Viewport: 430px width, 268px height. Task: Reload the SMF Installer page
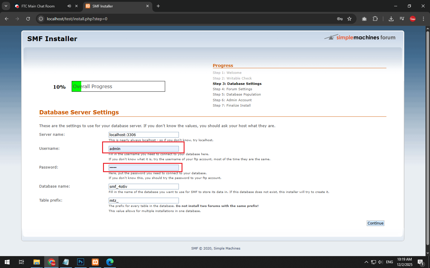28,19
